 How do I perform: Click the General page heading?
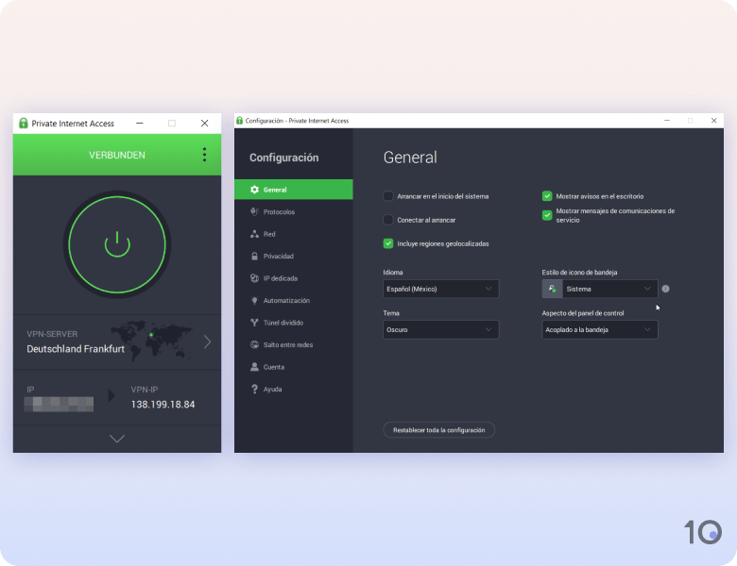(410, 158)
